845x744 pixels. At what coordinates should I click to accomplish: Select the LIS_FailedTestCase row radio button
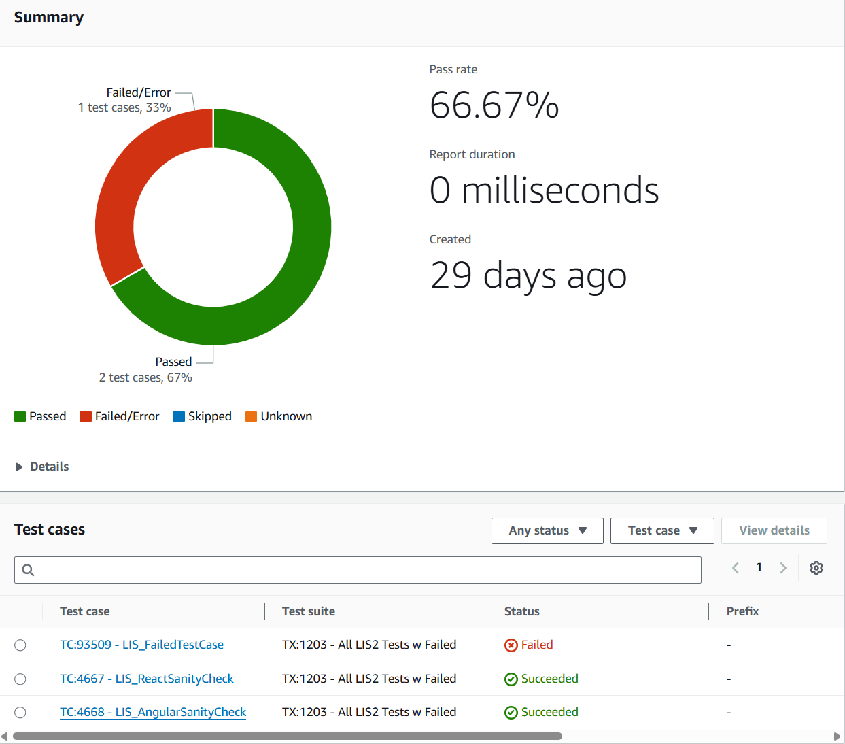pyautogui.click(x=20, y=645)
